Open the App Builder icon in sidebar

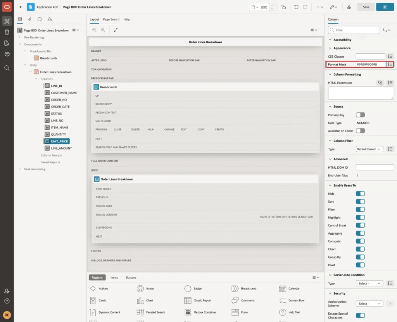click(7, 21)
